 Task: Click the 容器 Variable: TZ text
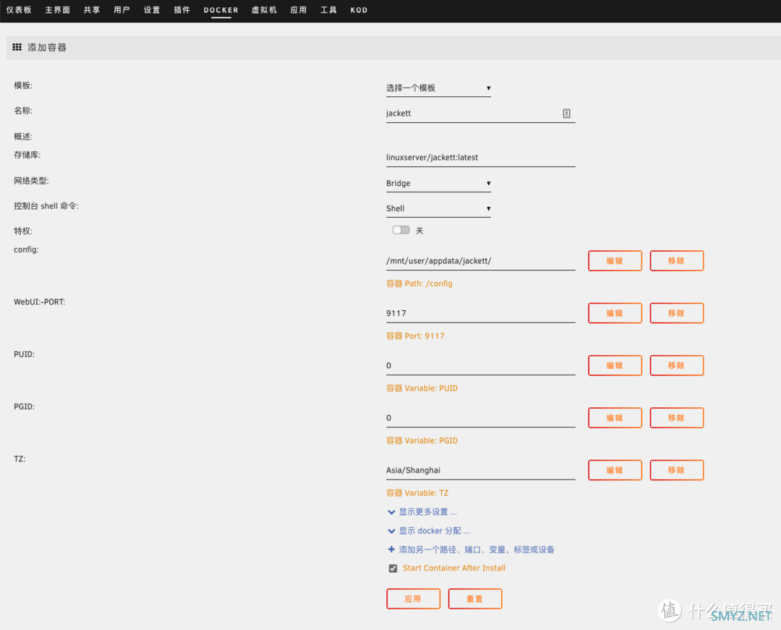pyautogui.click(x=417, y=493)
